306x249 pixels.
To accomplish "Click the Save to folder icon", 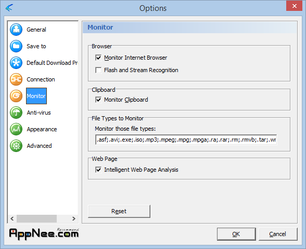I will point(16,46).
